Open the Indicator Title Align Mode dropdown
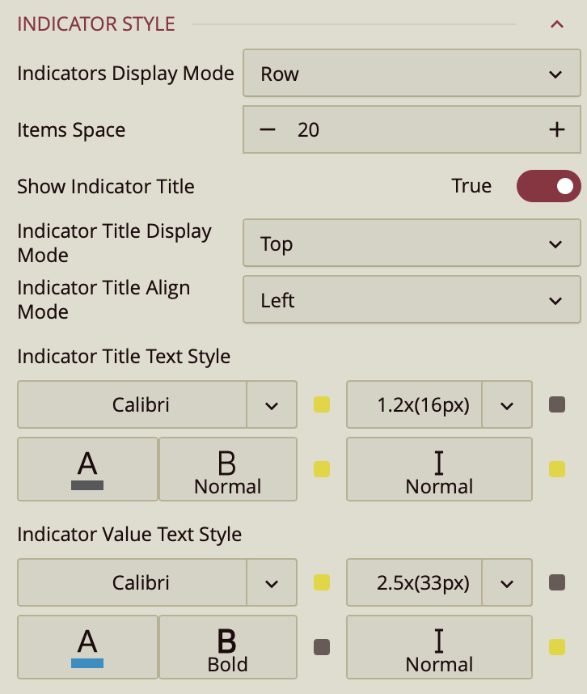This screenshot has width=587, height=694. tap(412, 300)
